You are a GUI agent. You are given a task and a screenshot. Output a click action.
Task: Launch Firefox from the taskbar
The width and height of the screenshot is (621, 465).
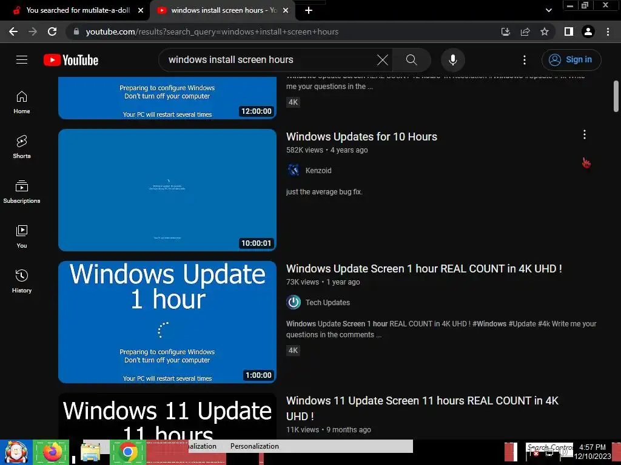coord(52,452)
